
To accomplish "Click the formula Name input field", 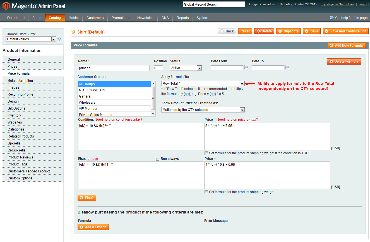I will coord(114,68).
